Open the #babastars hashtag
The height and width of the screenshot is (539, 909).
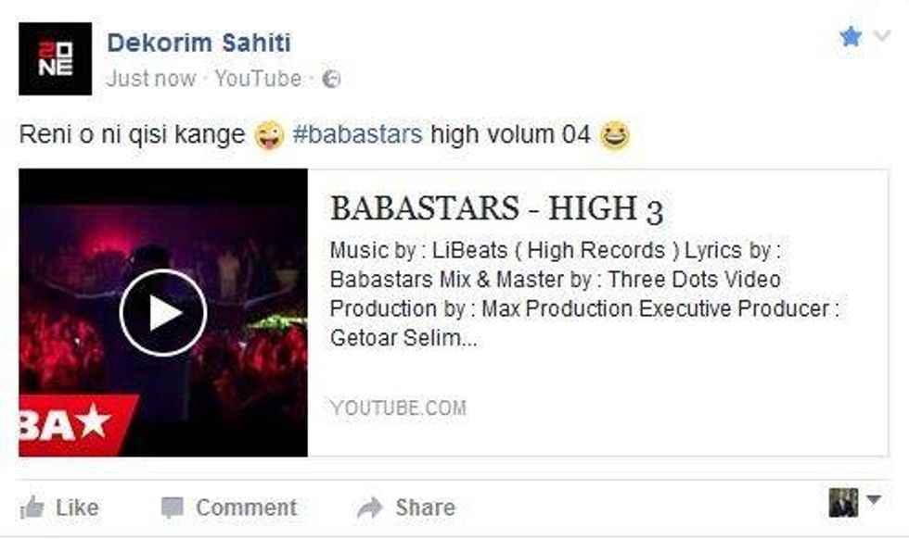point(358,134)
